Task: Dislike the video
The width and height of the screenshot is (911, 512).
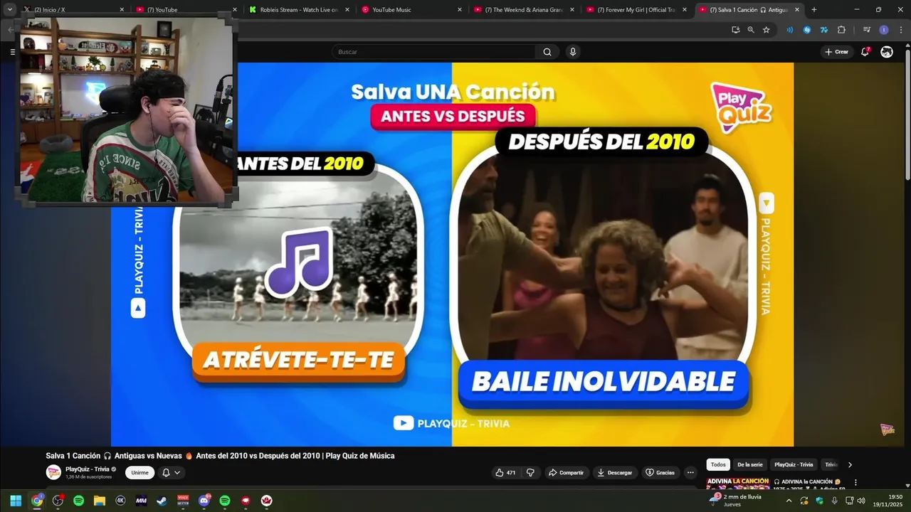Action: (530, 473)
